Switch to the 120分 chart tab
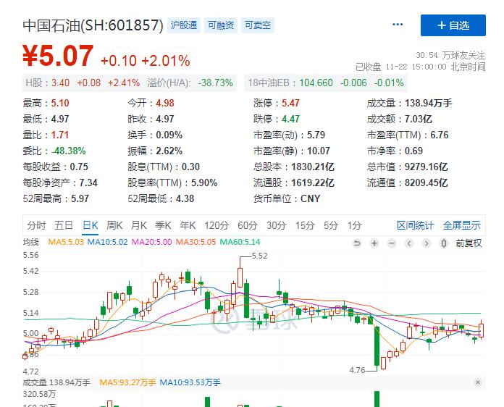The height and width of the screenshot is (407, 504). point(217,225)
